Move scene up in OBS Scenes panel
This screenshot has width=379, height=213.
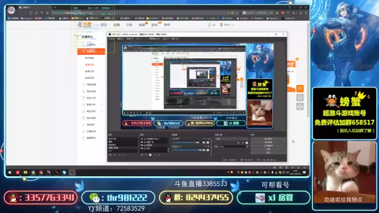click(x=119, y=155)
